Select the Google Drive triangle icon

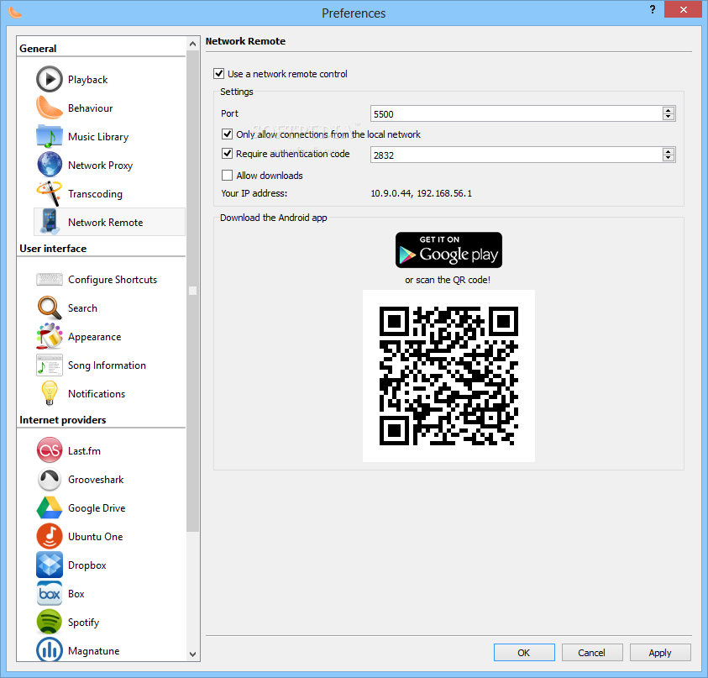(50, 507)
